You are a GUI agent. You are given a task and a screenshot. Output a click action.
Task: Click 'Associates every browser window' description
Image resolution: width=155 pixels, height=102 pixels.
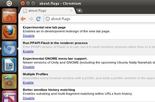pyautogui.click(x=89, y=78)
